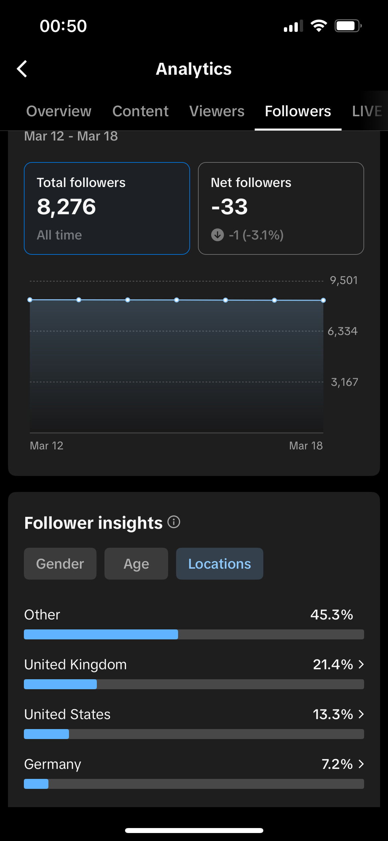Switch to the Viewers tab
The height and width of the screenshot is (841, 388).
pyautogui.click(x=217, y=111)
